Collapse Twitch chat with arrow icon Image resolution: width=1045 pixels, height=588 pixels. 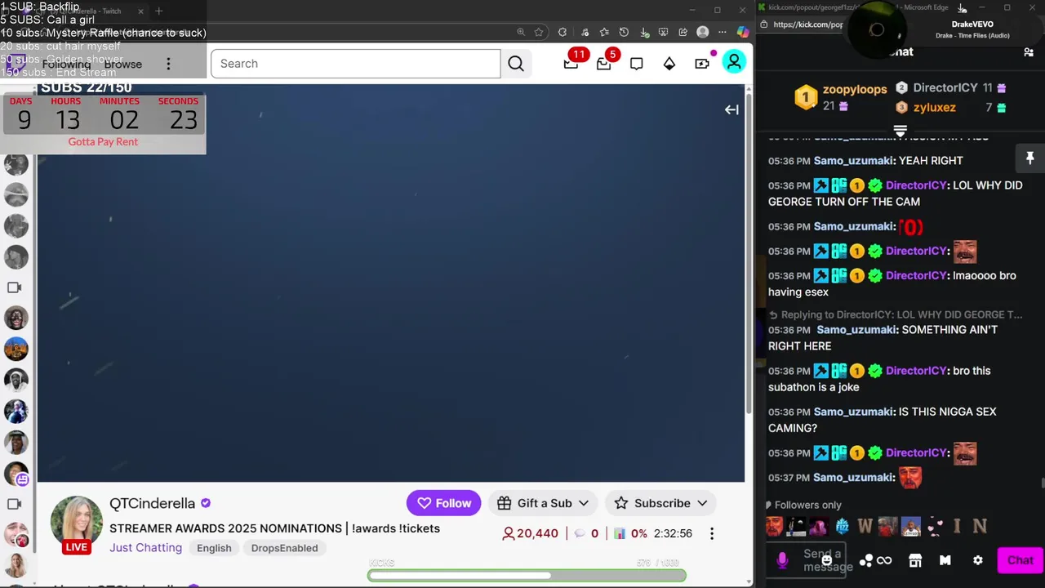click(731, 109)
